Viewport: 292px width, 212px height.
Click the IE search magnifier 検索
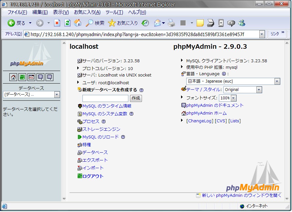95,23
